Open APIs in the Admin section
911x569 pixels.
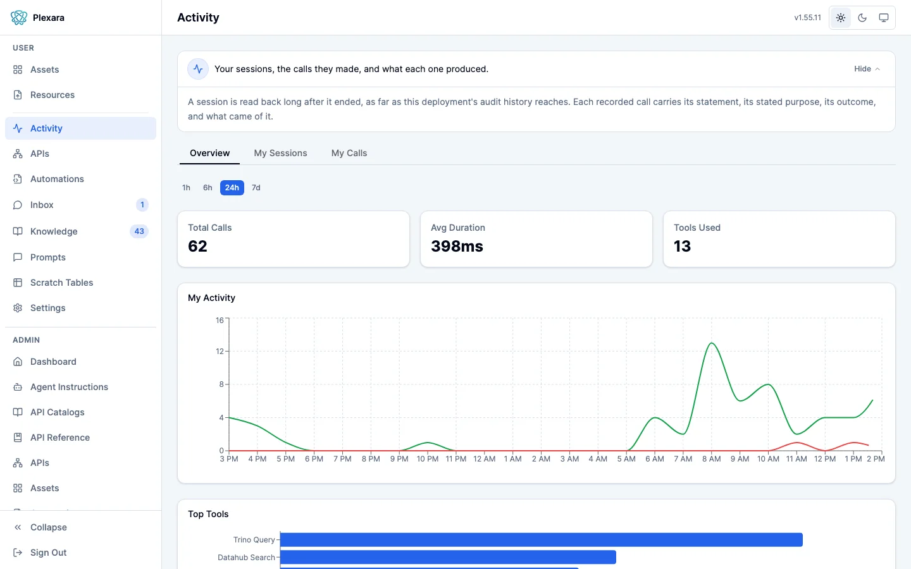(80, 463)
